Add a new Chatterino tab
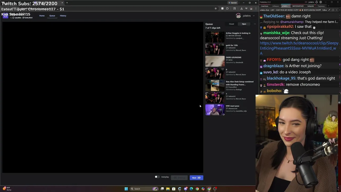This screenshot has width=341, height=192. tap(328, 6)
